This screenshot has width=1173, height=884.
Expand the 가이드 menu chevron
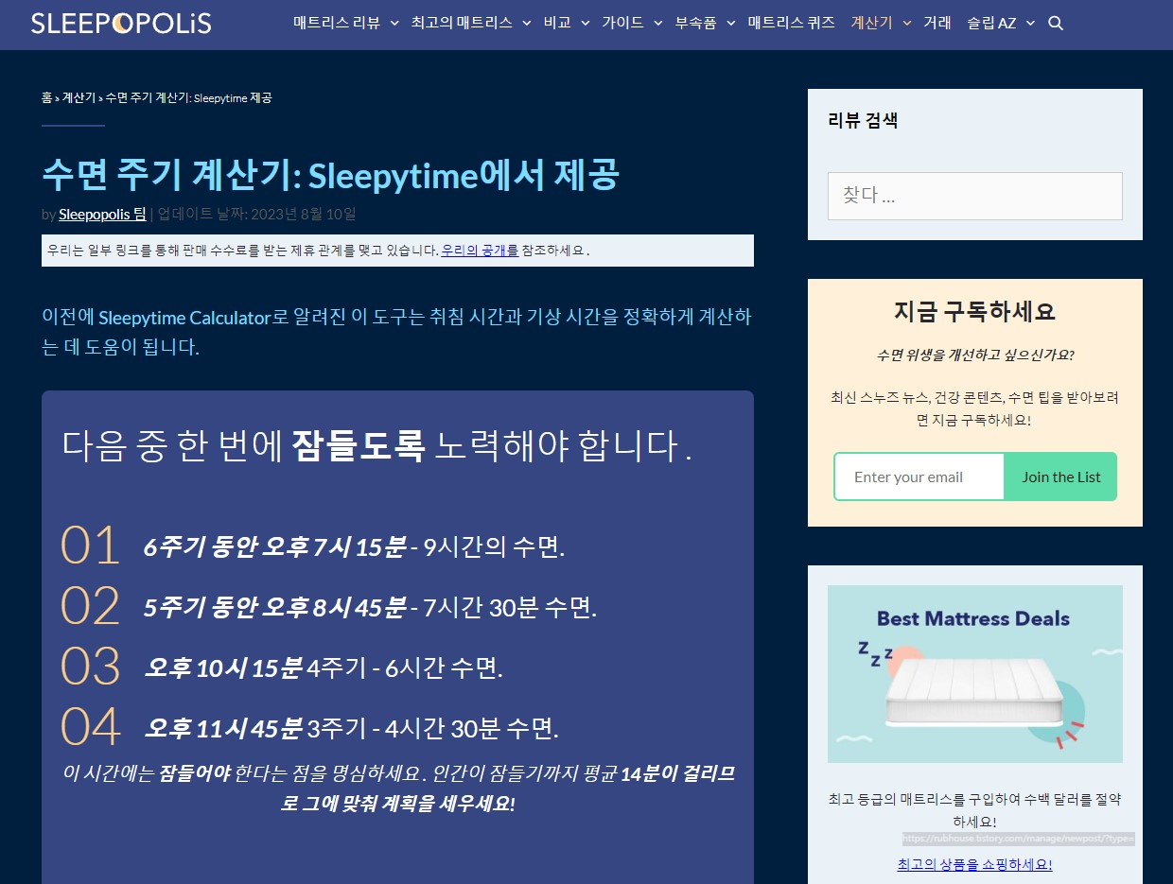657,24
